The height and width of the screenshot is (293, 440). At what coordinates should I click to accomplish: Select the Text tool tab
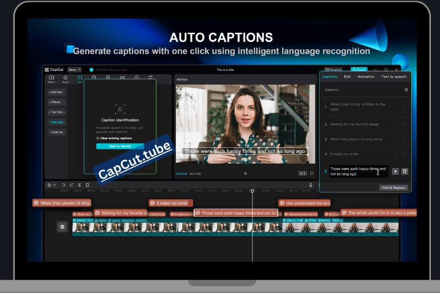(80, 79)
